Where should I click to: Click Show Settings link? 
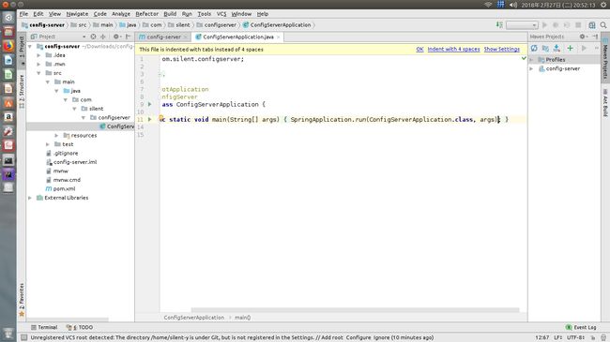tap(501, 50)
